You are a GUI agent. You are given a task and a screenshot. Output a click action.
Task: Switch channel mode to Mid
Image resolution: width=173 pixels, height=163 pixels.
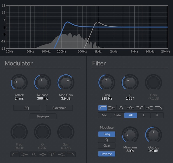105,115
